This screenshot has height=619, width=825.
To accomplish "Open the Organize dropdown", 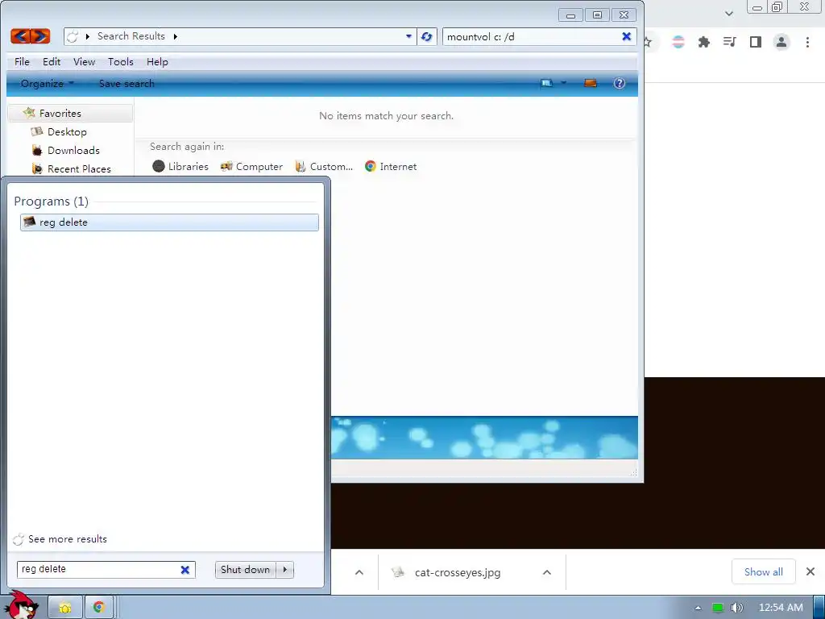I will click(47, 83).
